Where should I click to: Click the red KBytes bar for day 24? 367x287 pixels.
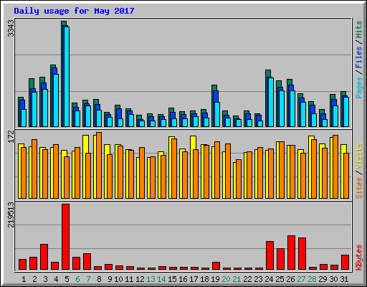tap(270, 255)
